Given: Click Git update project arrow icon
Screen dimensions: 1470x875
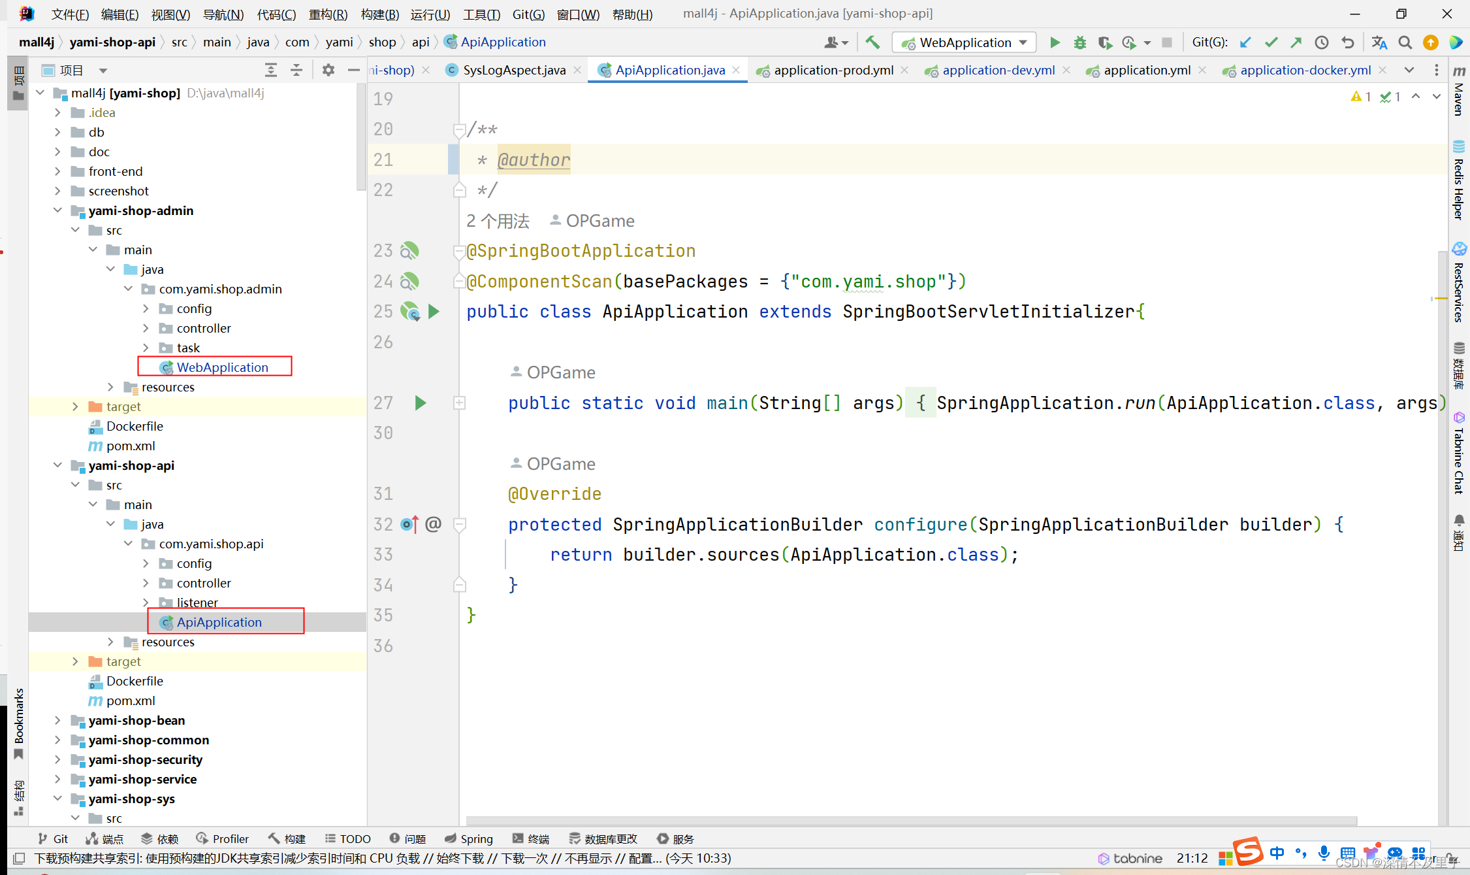Looking at the screenshot, I should (1245, 42).
